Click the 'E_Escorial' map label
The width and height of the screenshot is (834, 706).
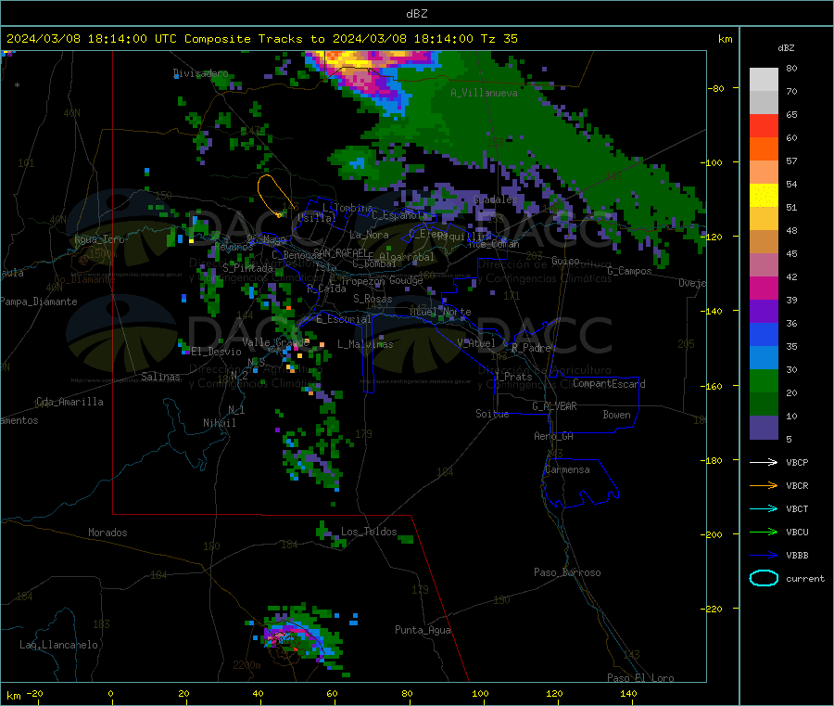point(343,319)
